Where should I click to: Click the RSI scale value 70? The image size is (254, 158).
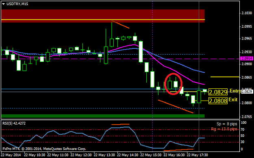point(243,130)
